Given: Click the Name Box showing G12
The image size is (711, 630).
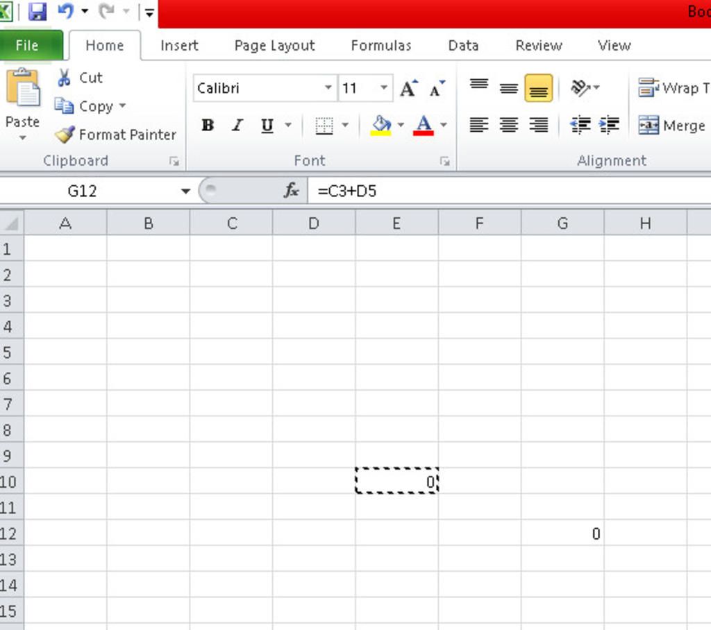Looking at the screenshot, I should click(89, 191).
